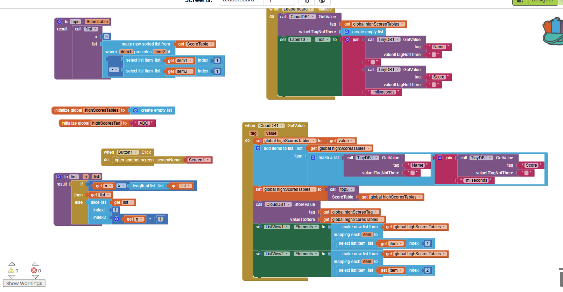Toggle the Show Warnings button
Image resolution: width=563 pixels, height=292 pixels.
pos(24,283)
